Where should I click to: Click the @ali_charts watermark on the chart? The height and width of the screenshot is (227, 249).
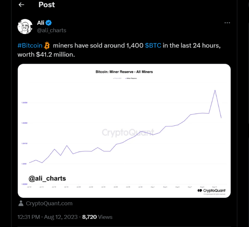click(47, 178)
